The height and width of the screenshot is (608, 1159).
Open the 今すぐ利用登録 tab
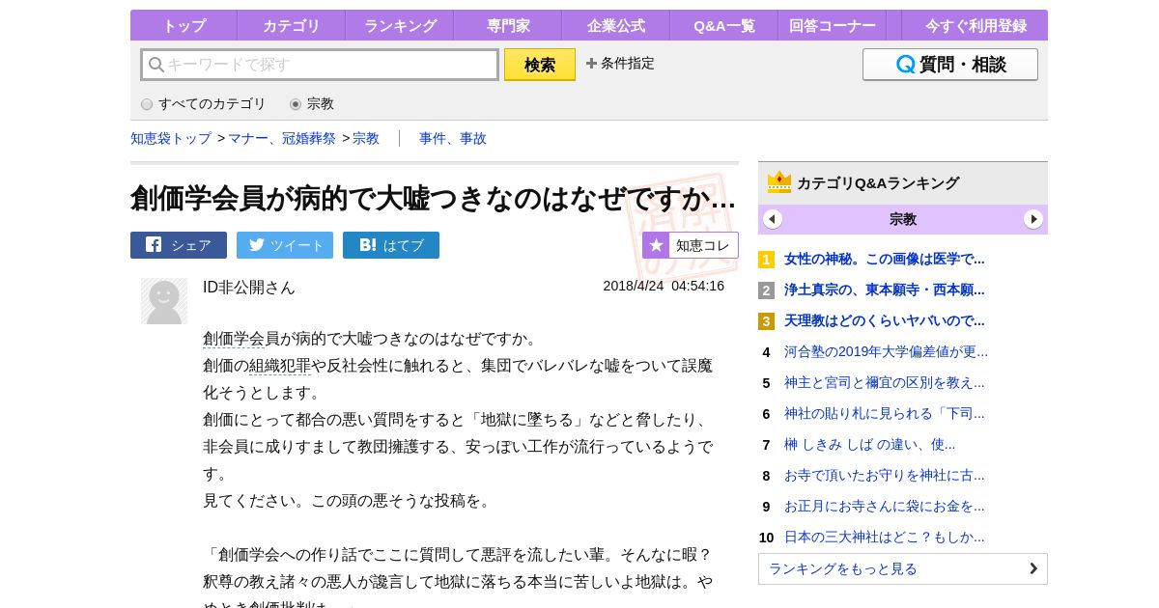[975, 25]
